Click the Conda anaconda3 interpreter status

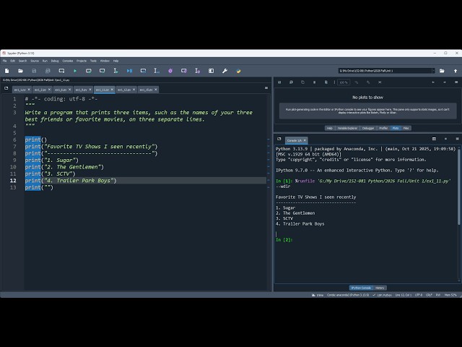click(348, 295)
